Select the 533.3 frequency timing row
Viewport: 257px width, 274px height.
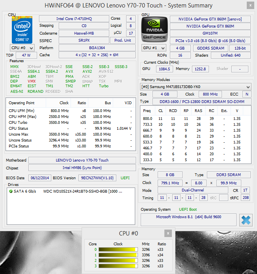click(x=196, y=142)
